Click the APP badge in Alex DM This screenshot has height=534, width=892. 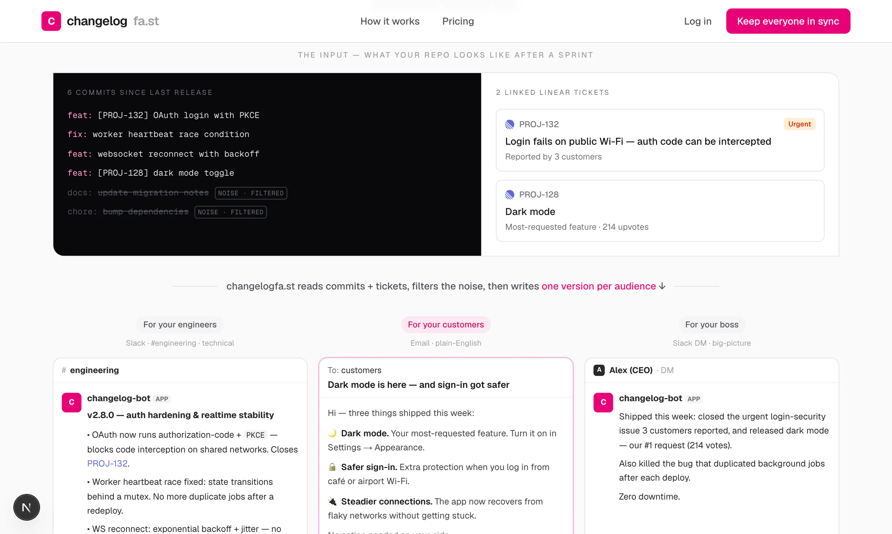tap(694, 399)
